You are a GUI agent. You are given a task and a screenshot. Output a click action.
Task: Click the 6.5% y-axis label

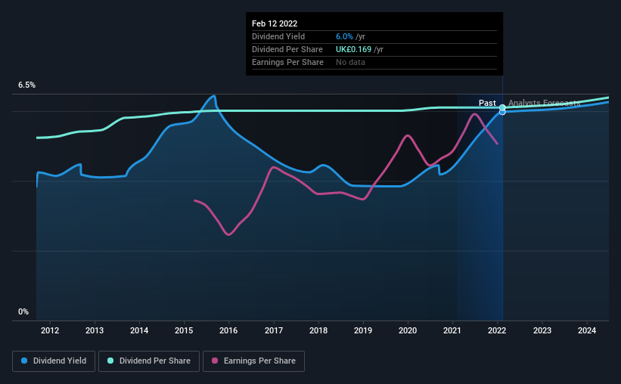[26, 85]
